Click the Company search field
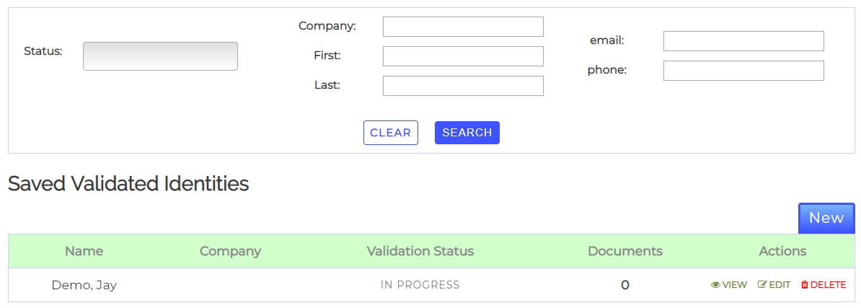Image resolution: width=861 pixels, height=308 pixels. click(x=462, y=27)
